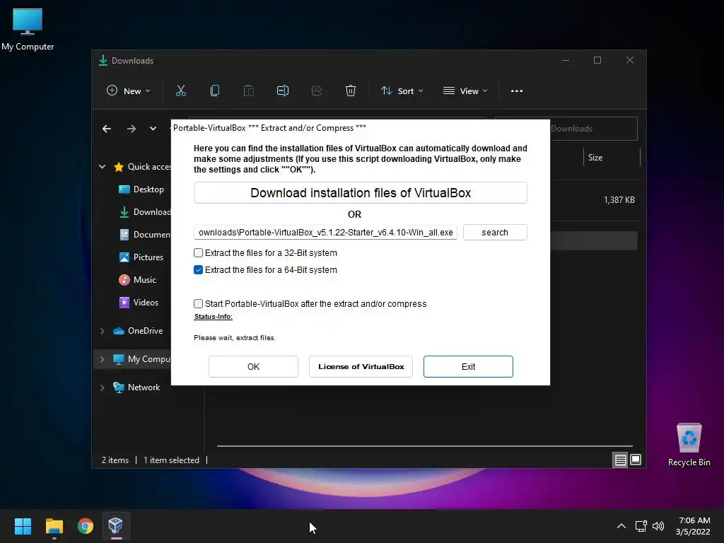724x543 pixels.
Task: Click the OK button in dialog
Action: pos(253,367)
